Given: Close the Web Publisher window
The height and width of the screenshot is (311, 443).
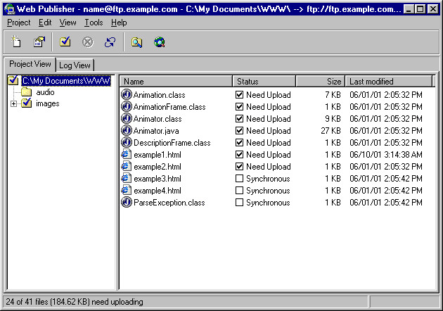Looking at the screenshot, I should tap(433, 9).
